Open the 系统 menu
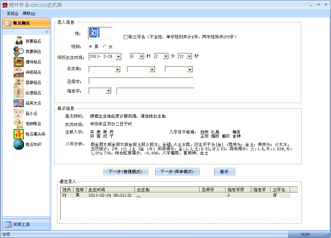This screenshot has width=331, height=238. pos(12,14)
